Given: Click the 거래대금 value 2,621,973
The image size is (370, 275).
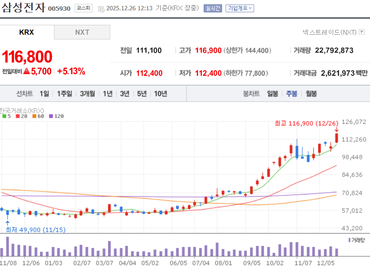Looking at the screenshot, I should point(338,73).
